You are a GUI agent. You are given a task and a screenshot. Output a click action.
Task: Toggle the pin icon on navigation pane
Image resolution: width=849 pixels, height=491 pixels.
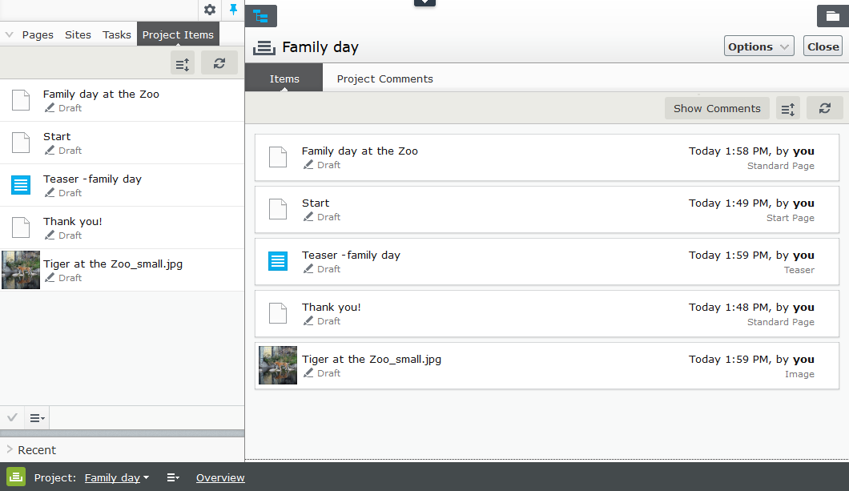click(x=233, y=10)
